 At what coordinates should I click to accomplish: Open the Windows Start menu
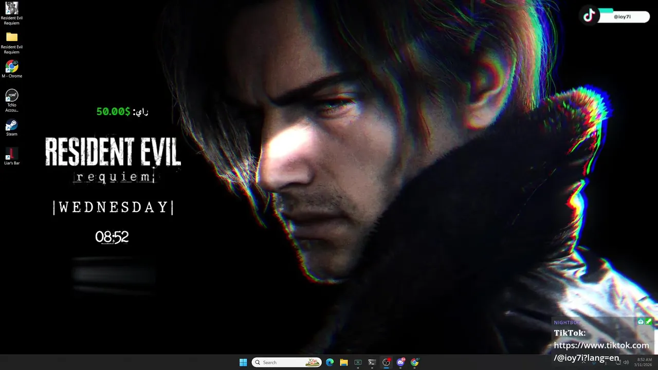(243, 362)
